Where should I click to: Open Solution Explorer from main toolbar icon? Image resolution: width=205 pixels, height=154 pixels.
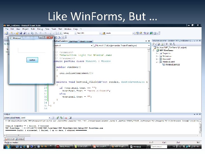pos(137,33)
